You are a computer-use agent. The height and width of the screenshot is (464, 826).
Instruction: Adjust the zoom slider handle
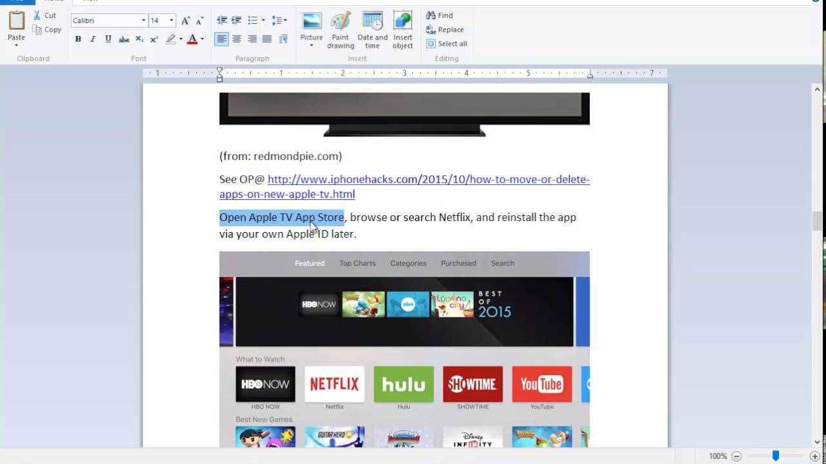tap(776, 456)
